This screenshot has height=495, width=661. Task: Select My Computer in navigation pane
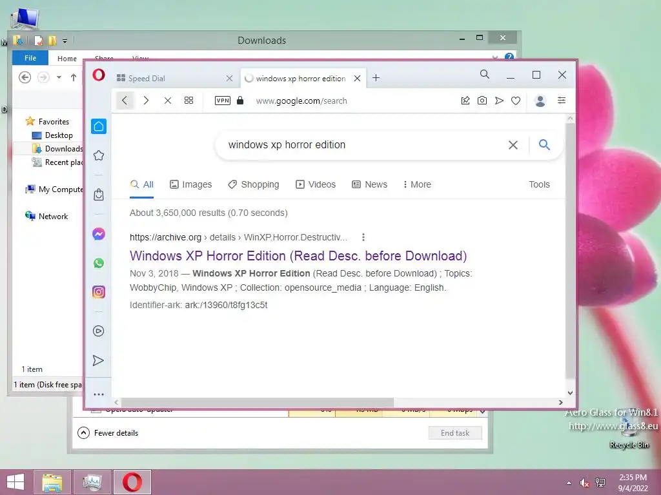54,189
